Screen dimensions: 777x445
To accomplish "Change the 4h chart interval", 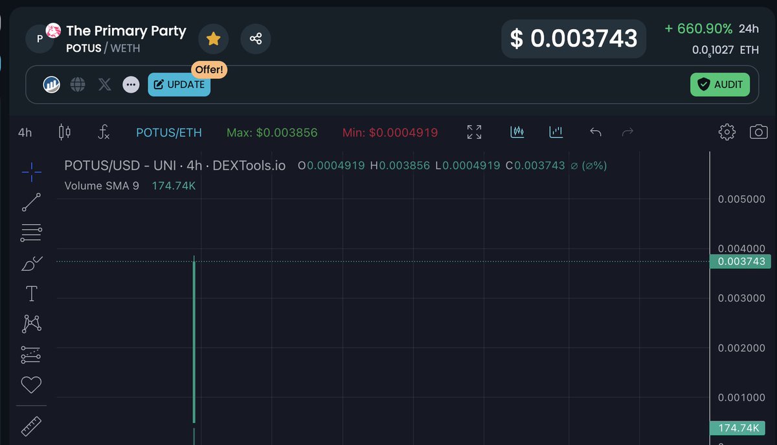I will (x=25, y=133).
